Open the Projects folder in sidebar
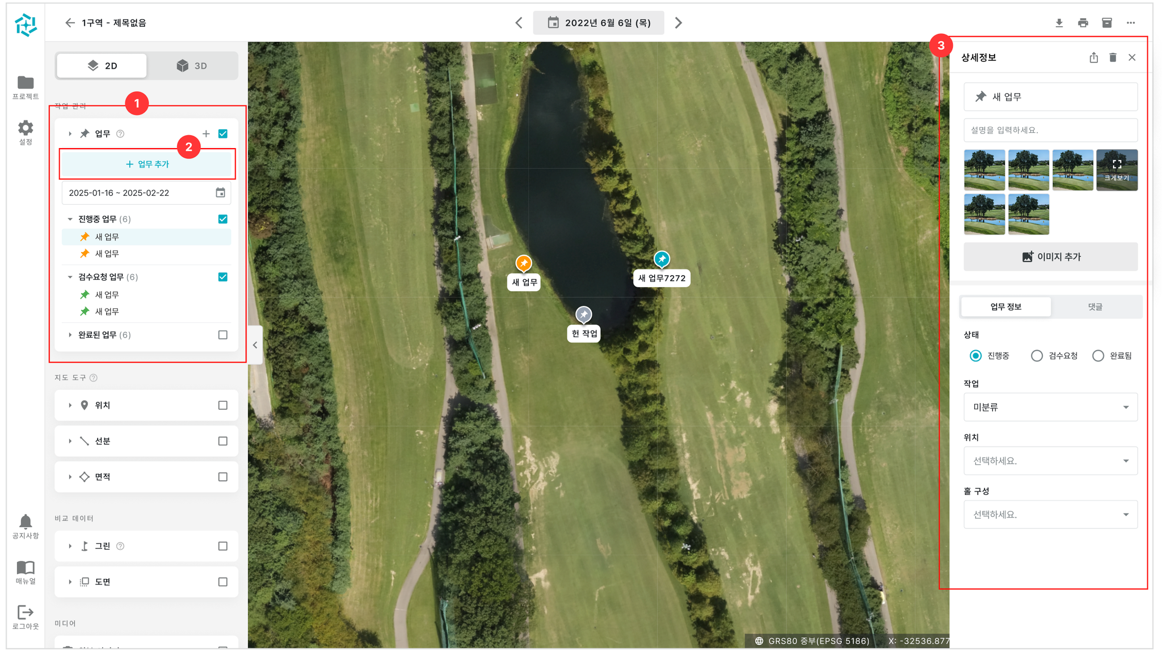 pos(26,87)
